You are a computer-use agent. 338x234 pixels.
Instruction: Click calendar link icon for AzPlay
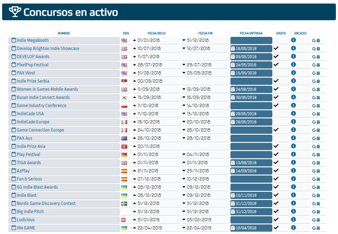click(318, 171)
